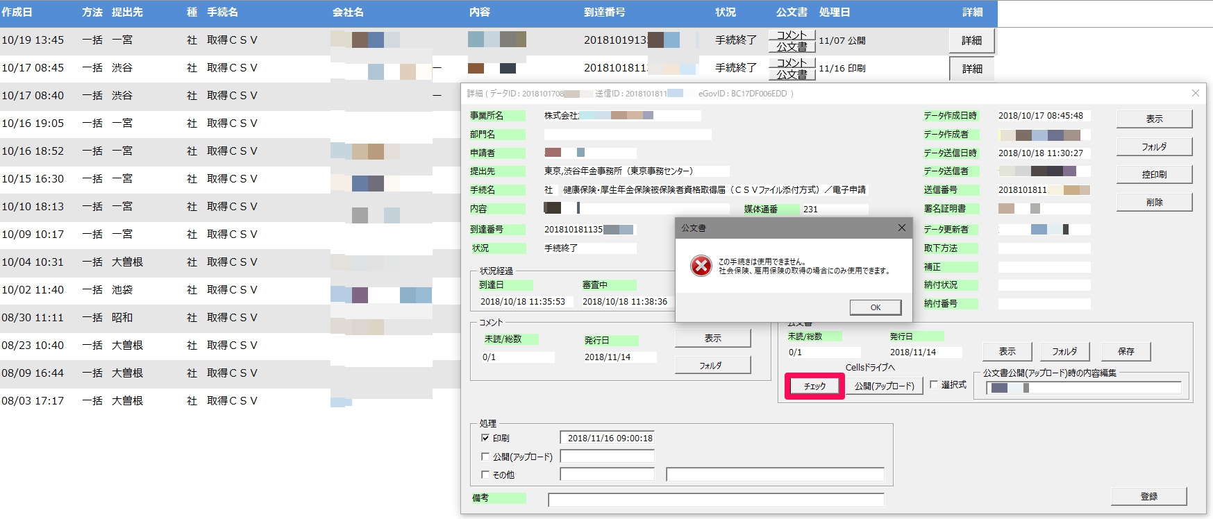Select the row dated 08/30 11:11
This screenshot has height=519, width=1213.
[x=229, y=318]
